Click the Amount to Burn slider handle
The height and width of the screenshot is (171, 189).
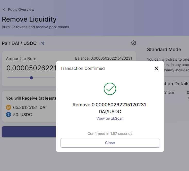[31, 78]
